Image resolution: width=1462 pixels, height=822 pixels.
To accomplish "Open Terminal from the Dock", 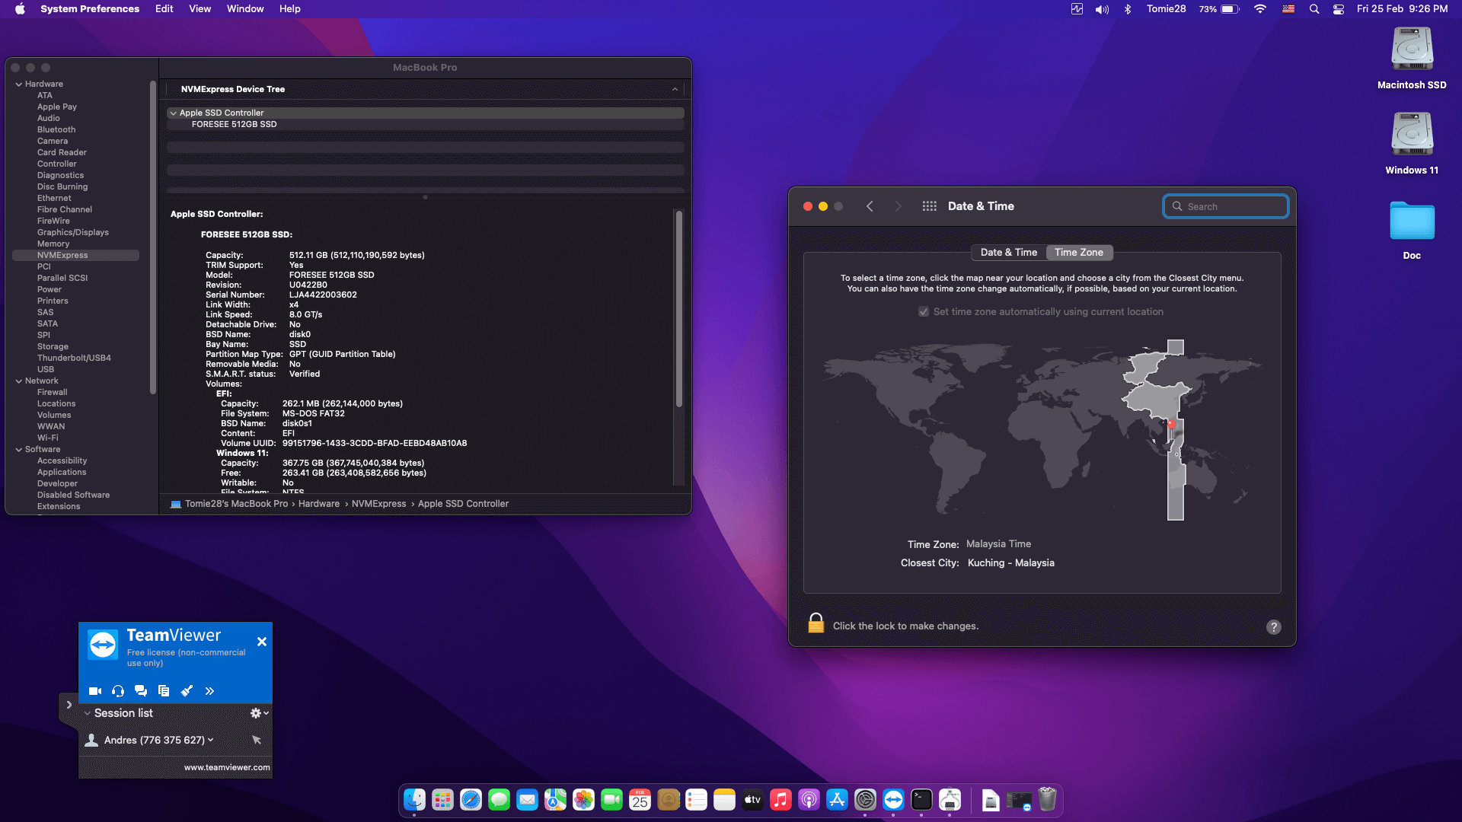I will tap(921, 800).
